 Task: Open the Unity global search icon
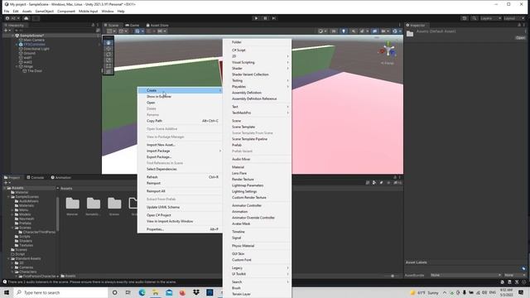(x=475, y=18)
